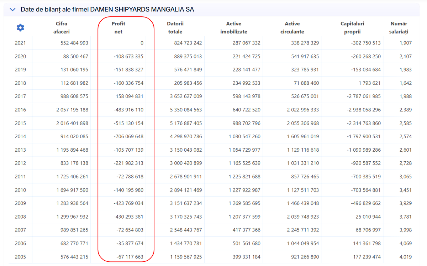Image resolution: width=427 pixels, height=266 pixels.
Task: Select the year 2009 row label
Action: (x=20, y=203)
